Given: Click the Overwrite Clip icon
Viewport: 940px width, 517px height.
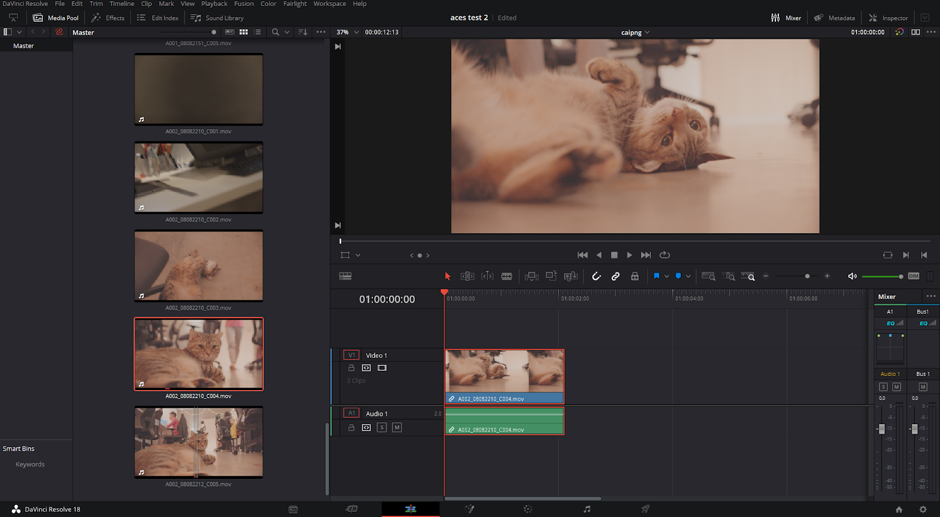Looking at the screenshot, I should tap(551, 276).
